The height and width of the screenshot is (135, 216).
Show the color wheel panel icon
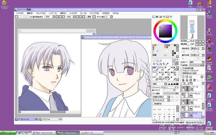(154, 17)
